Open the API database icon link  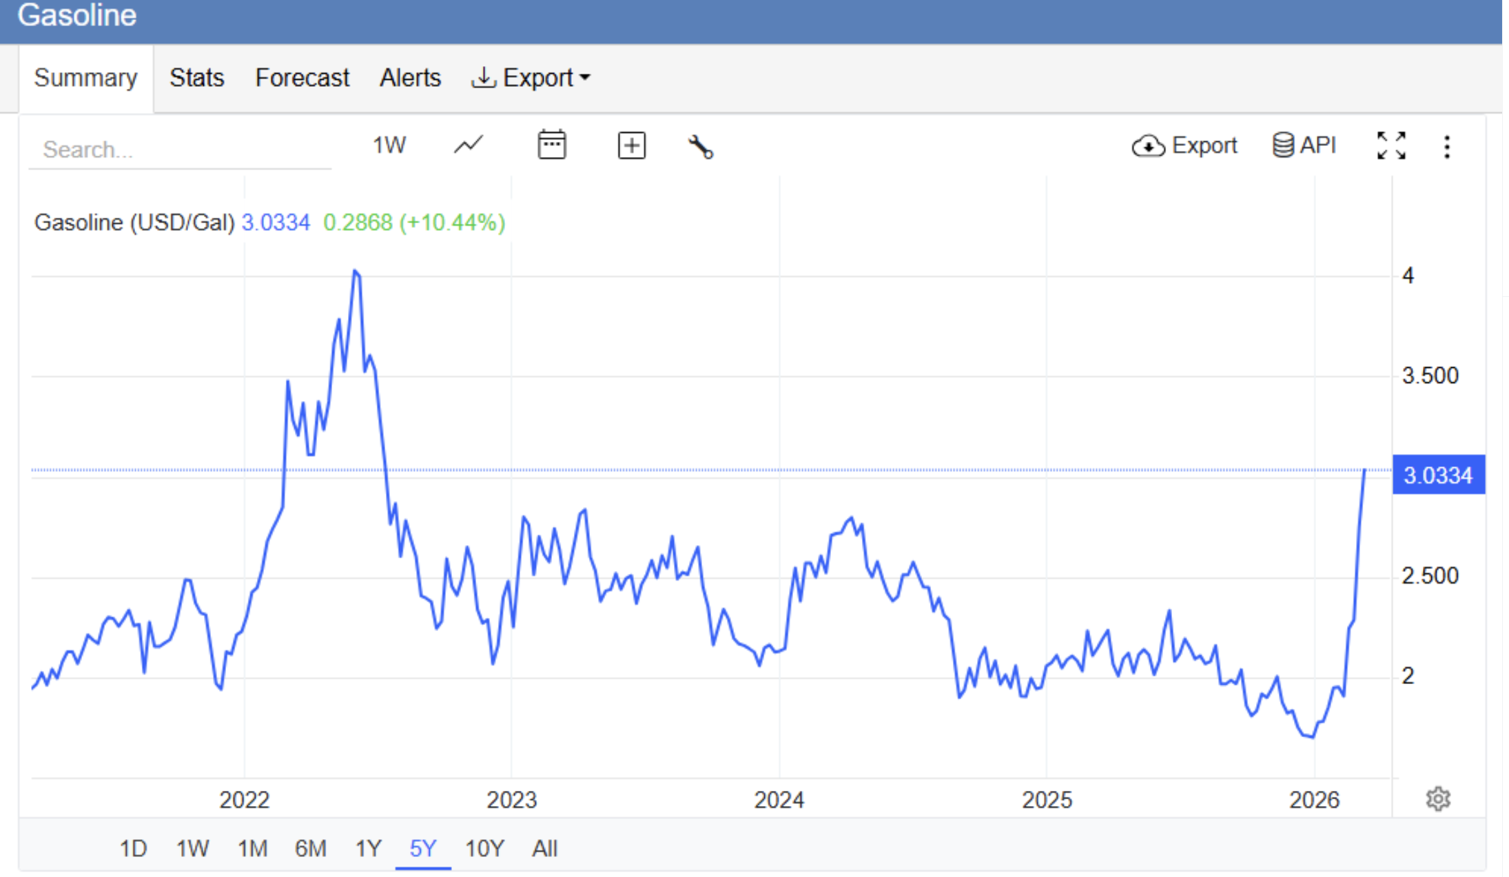point(1304,145)
